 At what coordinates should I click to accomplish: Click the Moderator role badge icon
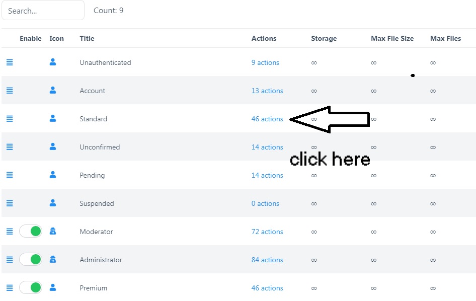53,232
